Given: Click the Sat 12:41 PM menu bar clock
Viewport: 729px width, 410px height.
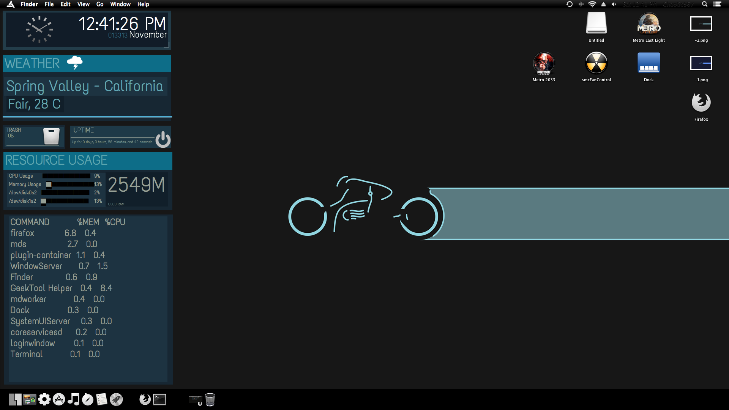Looking at the screenshot, I should (640, 4).
